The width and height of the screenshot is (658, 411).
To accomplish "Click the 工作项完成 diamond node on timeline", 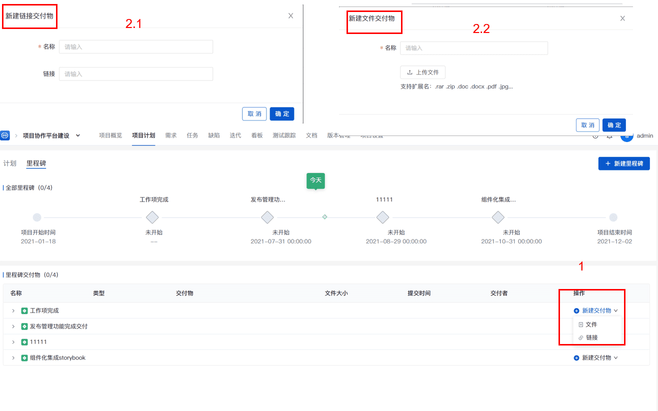I will 152,217.
